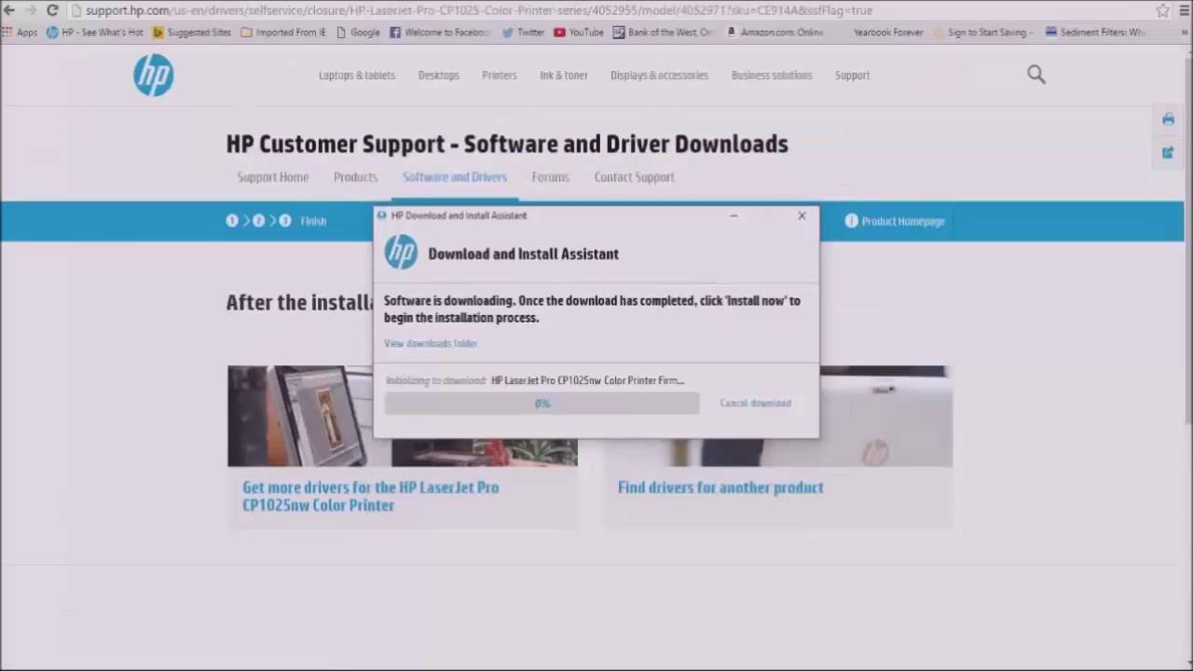Open the Imported From IE bookmarks folder

point(283,33)
